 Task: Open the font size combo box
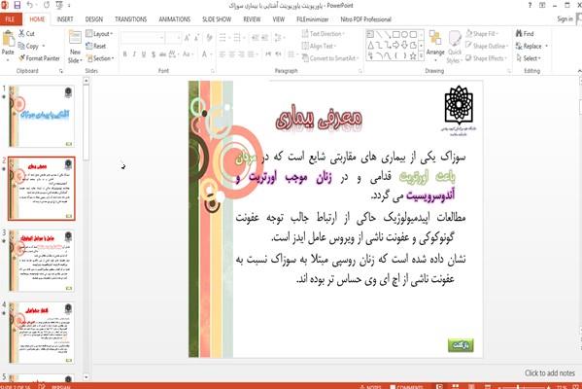pyautogui.click(x=173, y=38)
